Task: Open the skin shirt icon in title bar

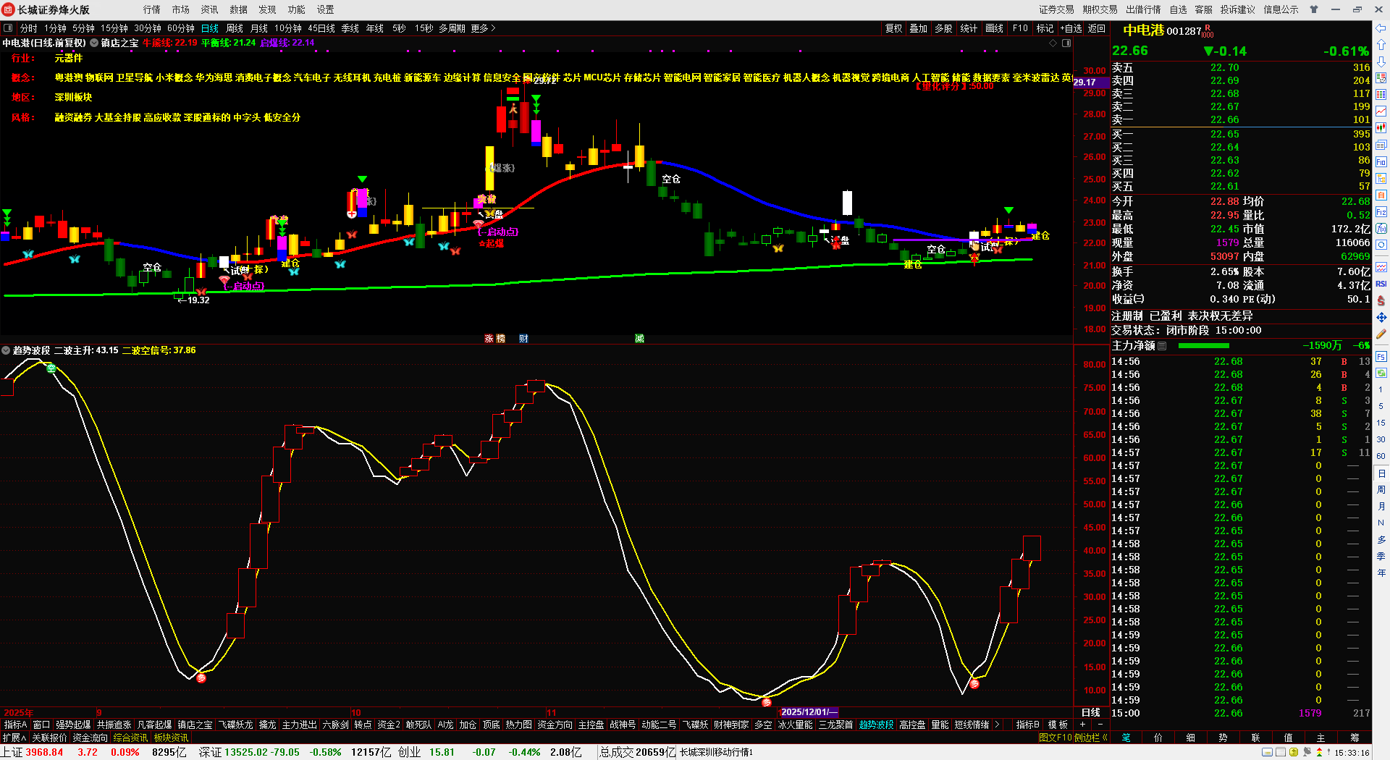Action: (1314, 9)
